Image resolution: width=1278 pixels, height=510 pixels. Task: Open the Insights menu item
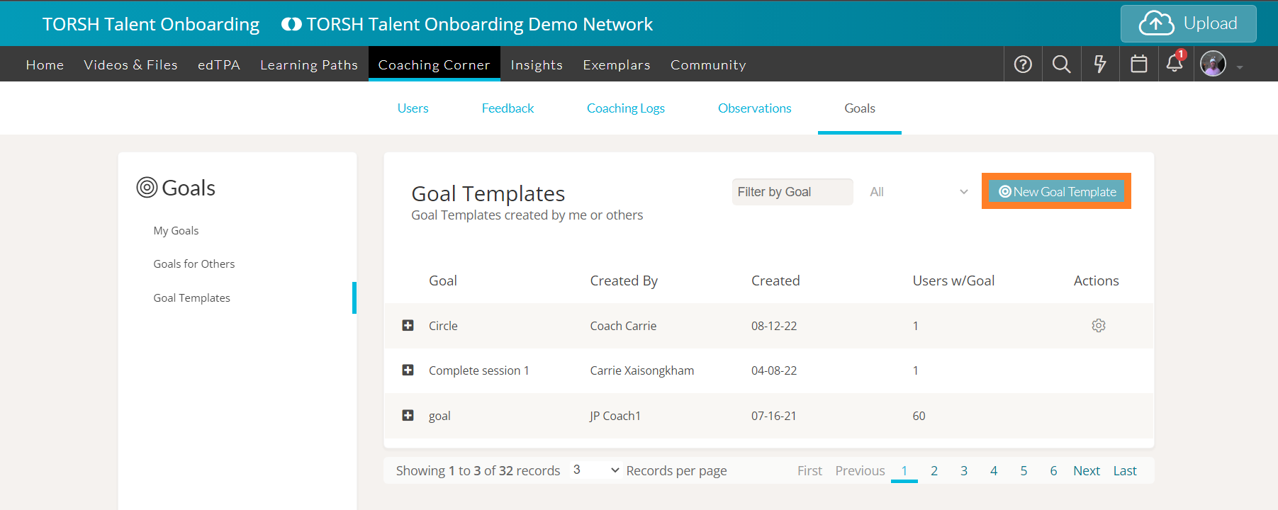coord(536,65)
